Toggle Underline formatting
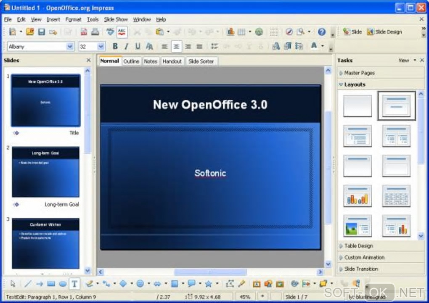The image size is (429, 303). (x=138, y=46)
